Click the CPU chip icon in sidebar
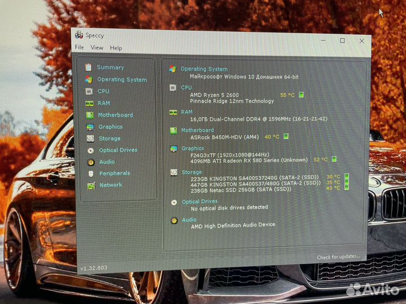 point(89,91)
